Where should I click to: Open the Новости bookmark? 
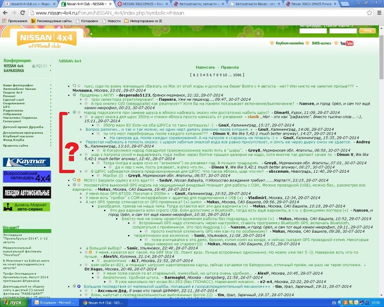[x=111, y=21]
